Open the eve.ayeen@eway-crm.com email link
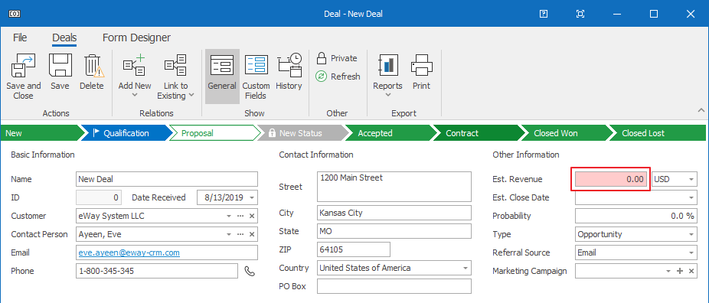This screenshot has height=303, width=709. pyautogui.click(x=129, y=252)
